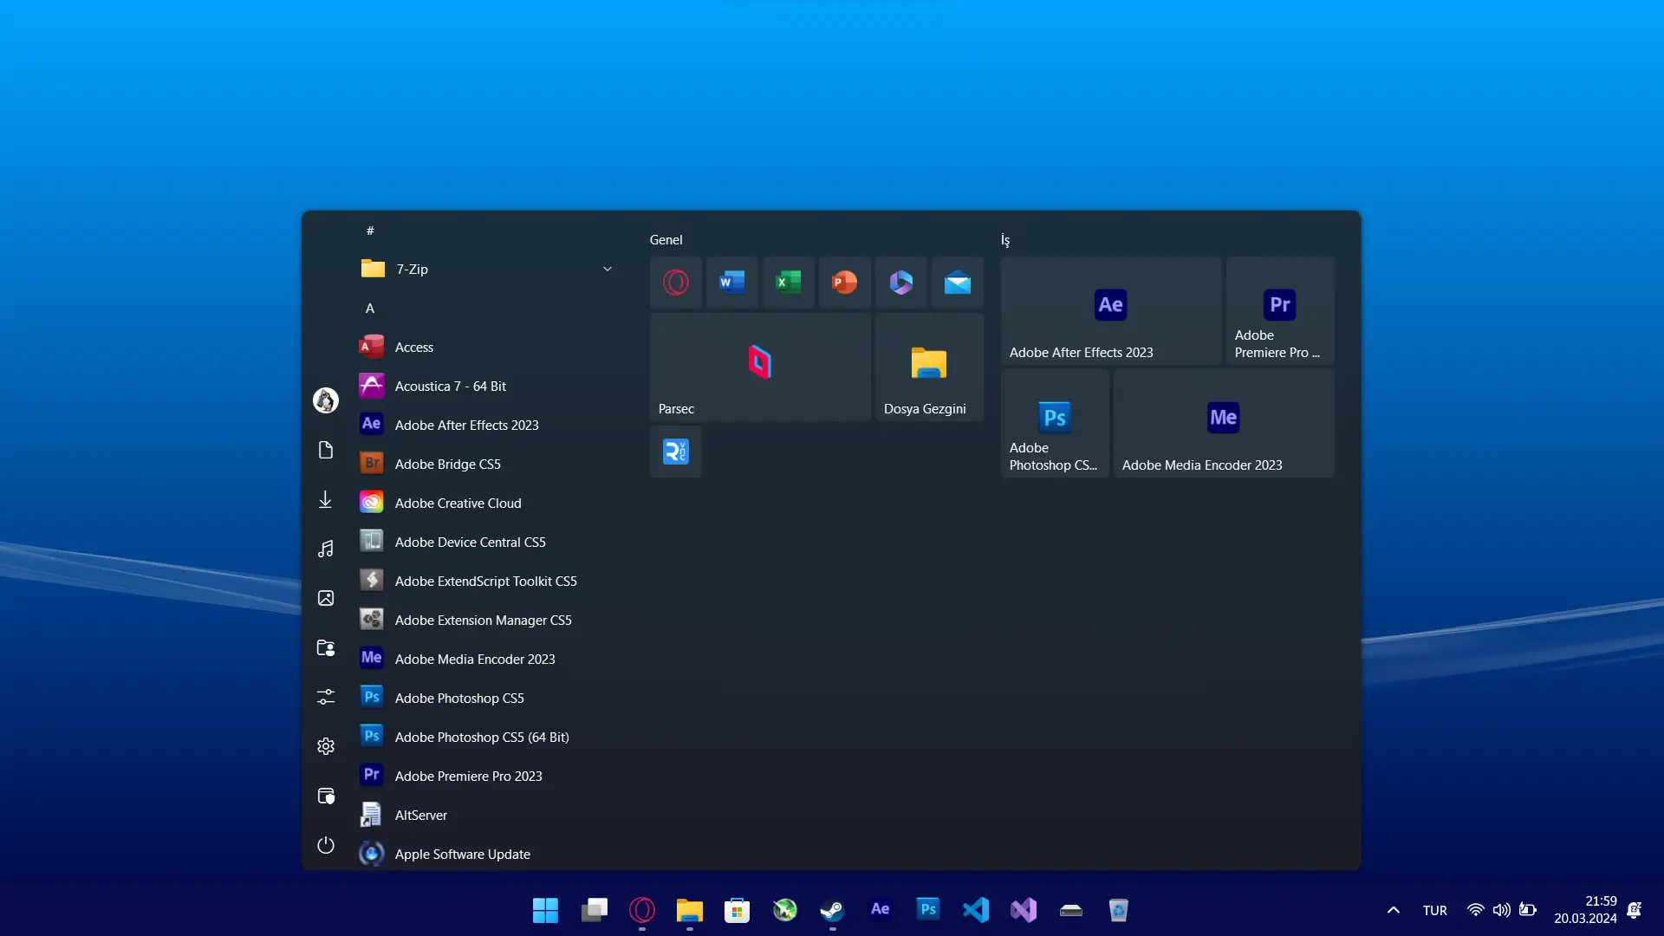
Task: Launch the Adobe Photoshop CS tile
Action: tap(1055, 423)
